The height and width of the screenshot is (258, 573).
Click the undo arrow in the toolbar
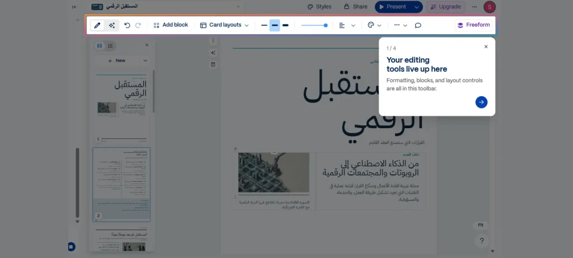(x=127, y=25)
